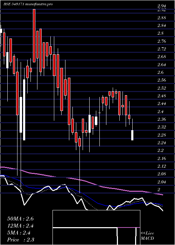
Task: Click the 2.94 price axis label
Action: point(162,6)
